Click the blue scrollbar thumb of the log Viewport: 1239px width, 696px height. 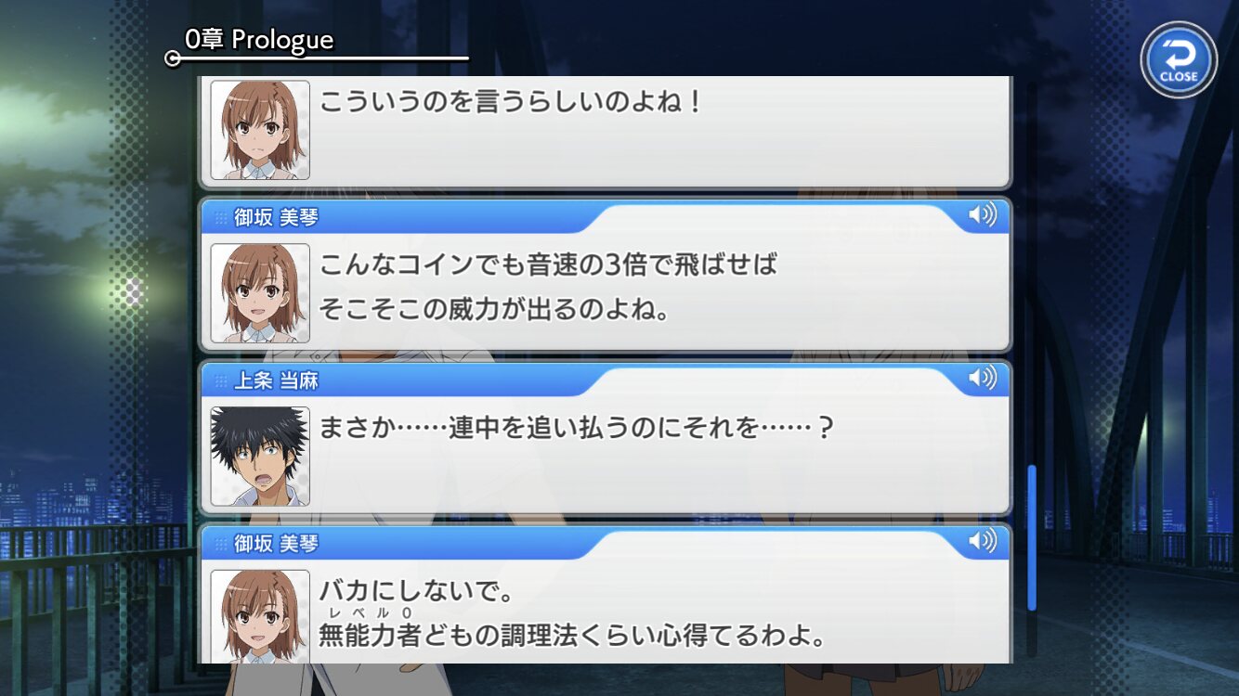coord(1031,537)
